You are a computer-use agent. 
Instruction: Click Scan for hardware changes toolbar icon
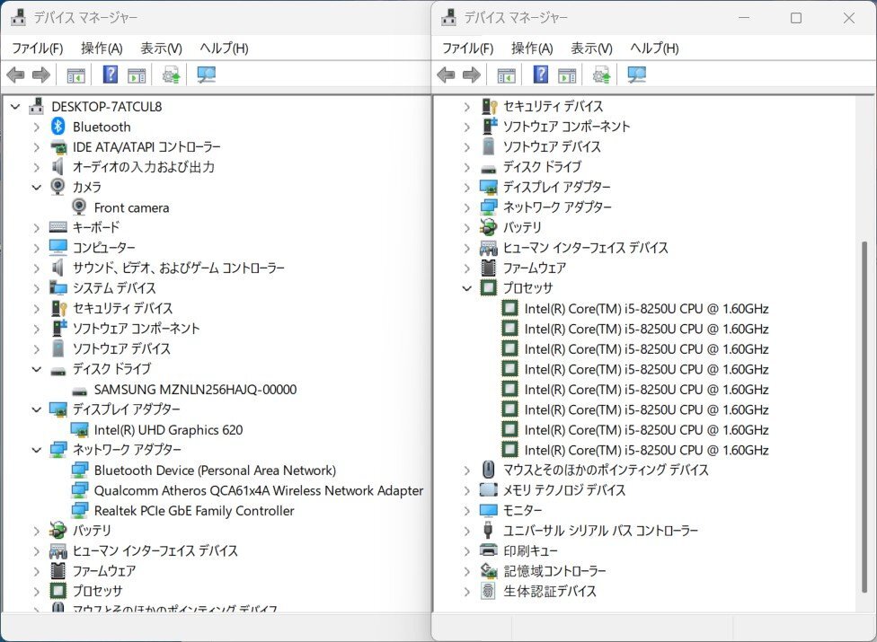170,75
